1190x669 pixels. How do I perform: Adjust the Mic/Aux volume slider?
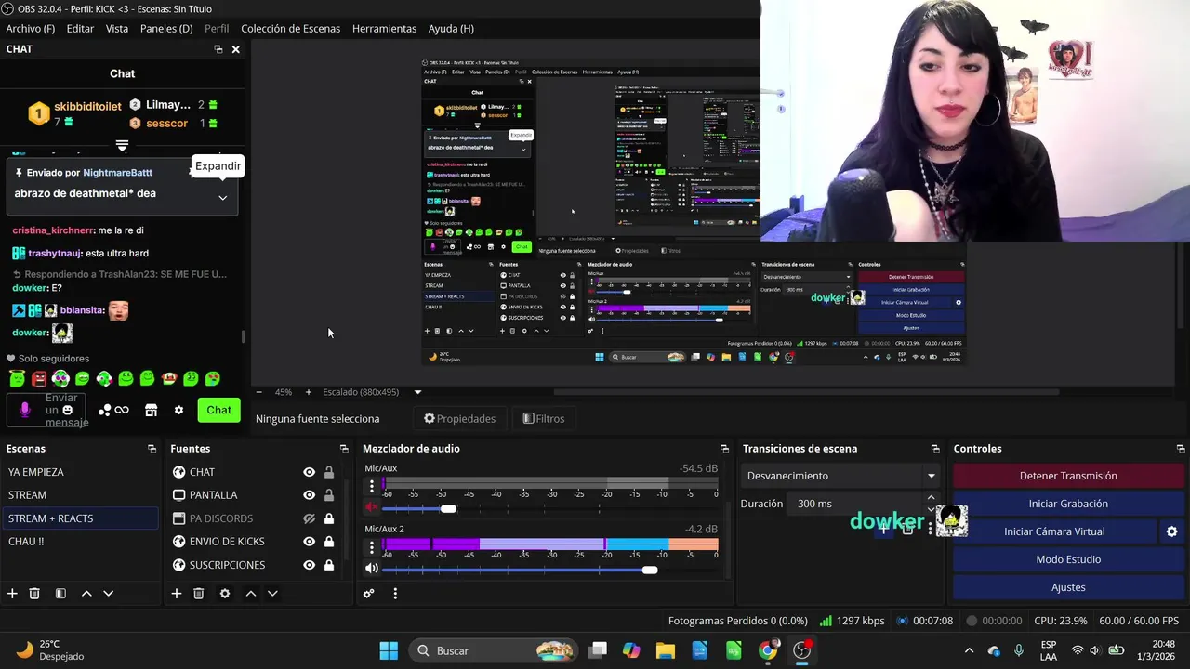[448, 508]
